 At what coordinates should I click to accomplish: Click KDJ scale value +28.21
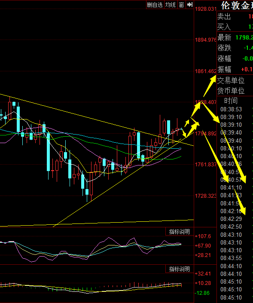[x=203, y=255]
